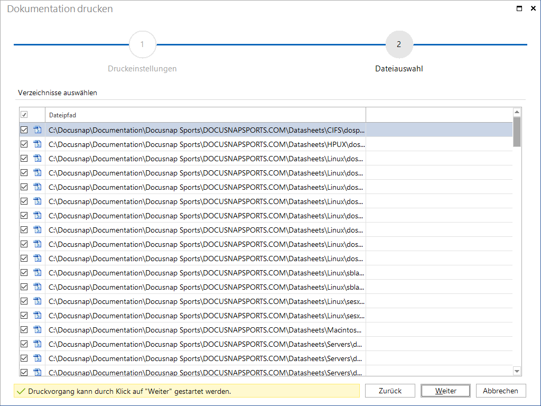Click the file icon of the second Linux\sesx row
The width and height of the screenshot is (541, 406).
click(38, 316)
